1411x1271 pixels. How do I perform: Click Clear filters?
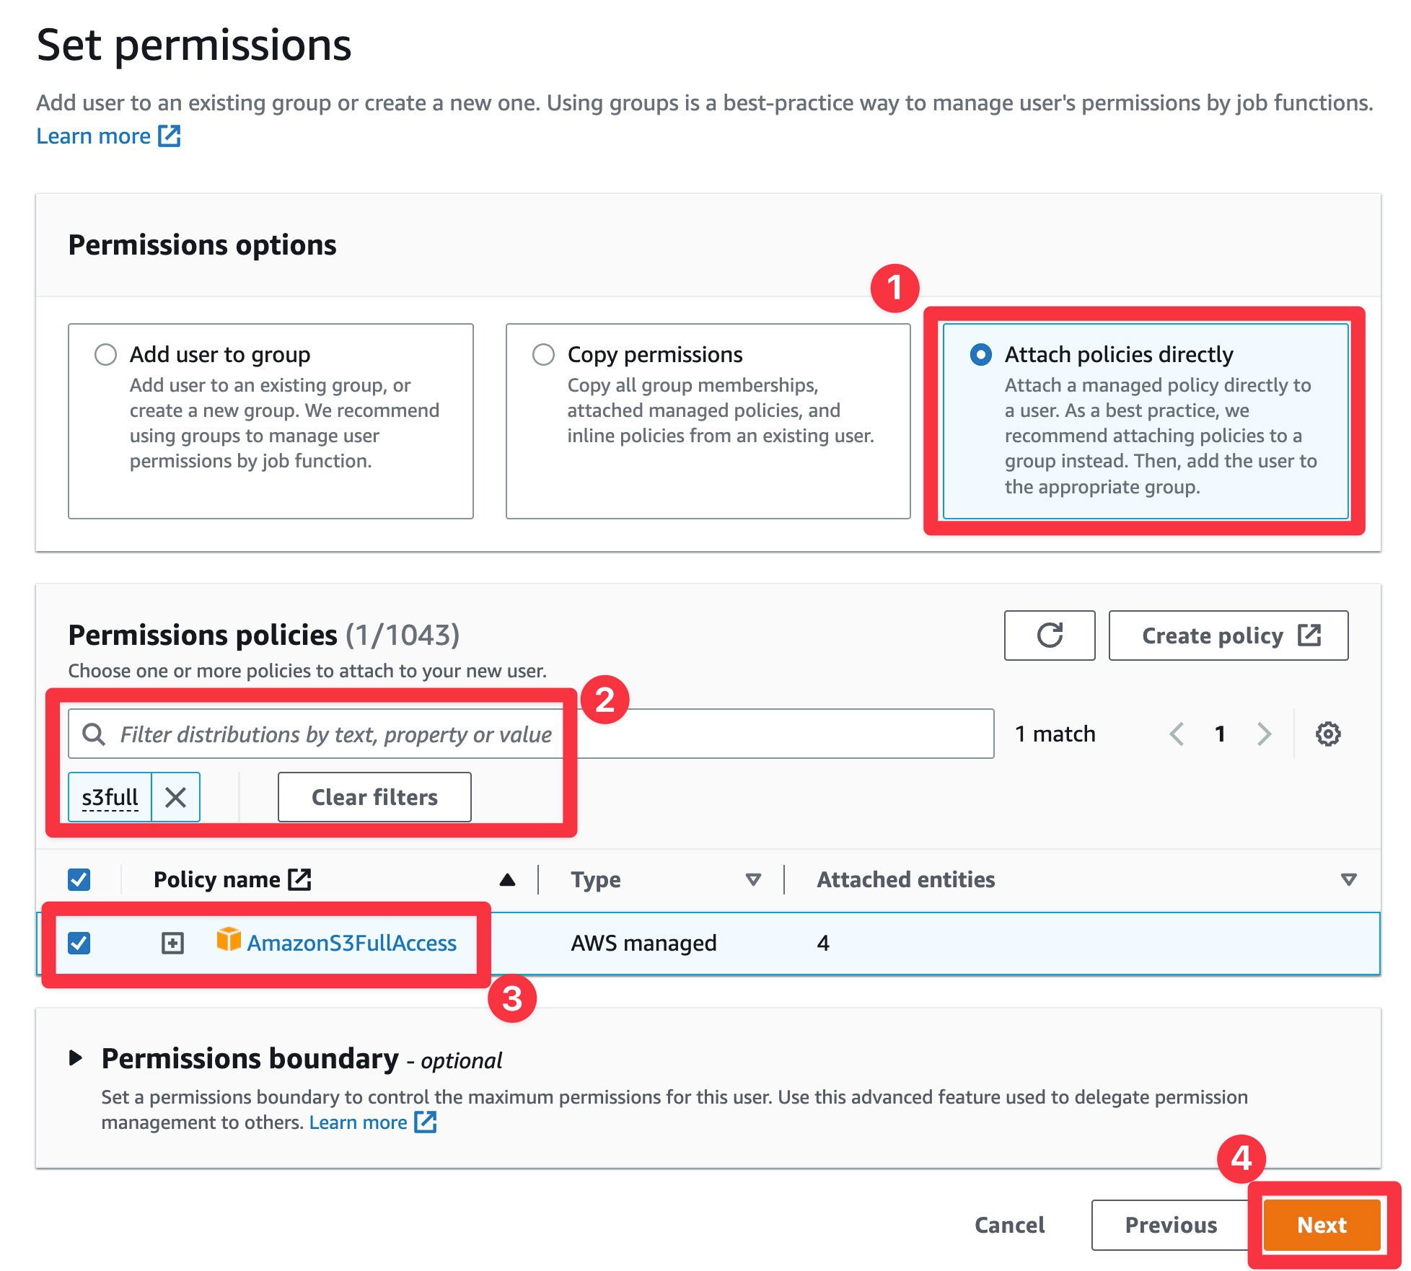pos(374,797)
